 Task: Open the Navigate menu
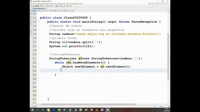click(x=41, y=4)
